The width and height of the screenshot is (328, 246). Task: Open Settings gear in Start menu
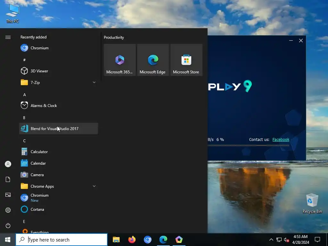point(8,210)
